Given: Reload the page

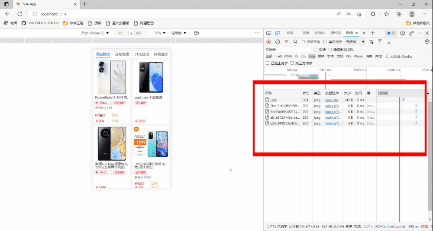Looking at the screenshot, I should (x=20, y=14).
